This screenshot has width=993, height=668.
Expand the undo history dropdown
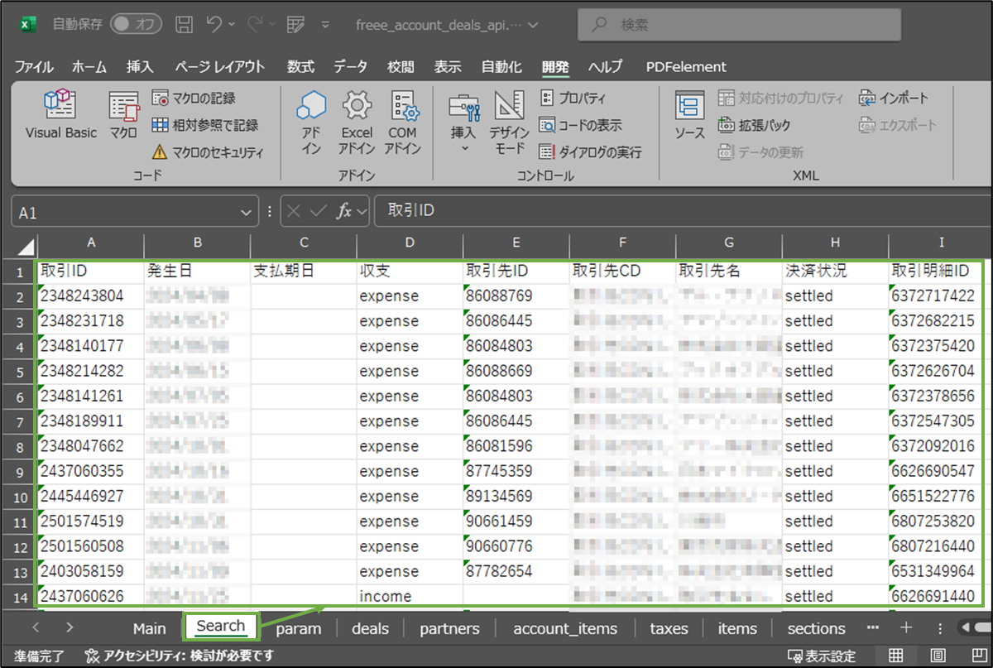(231, 25)
